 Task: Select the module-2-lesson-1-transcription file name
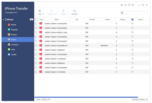[56, 54]
